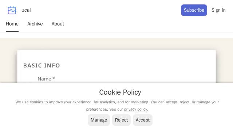Screen dimensions: 233x131
Task: Subscribe using the blue Subscribe button
Action: click(194, 10)
